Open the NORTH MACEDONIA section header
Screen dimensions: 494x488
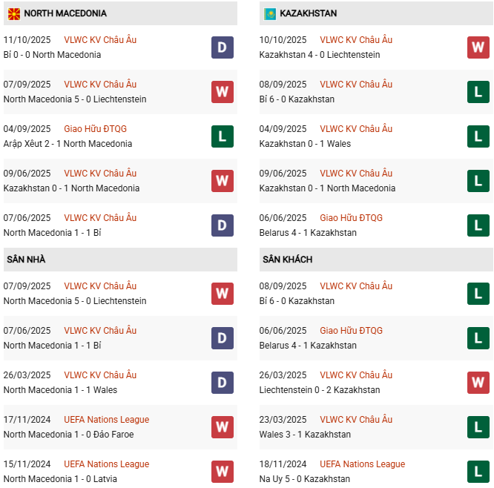(x=65, y=13)
